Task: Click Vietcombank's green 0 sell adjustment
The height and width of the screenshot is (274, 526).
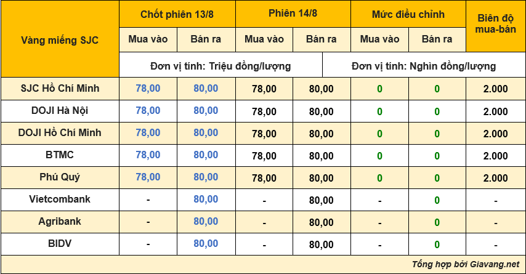Action: (437, 200)
